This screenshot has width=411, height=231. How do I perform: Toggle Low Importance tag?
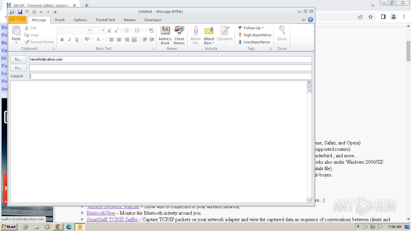pos(254,42)
